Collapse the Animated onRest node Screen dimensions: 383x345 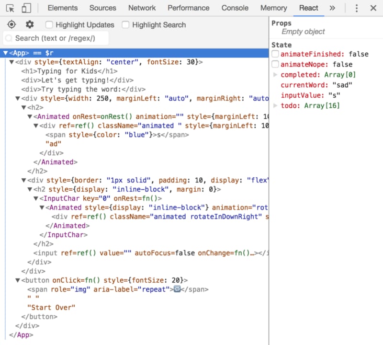(x=30, y=116)
